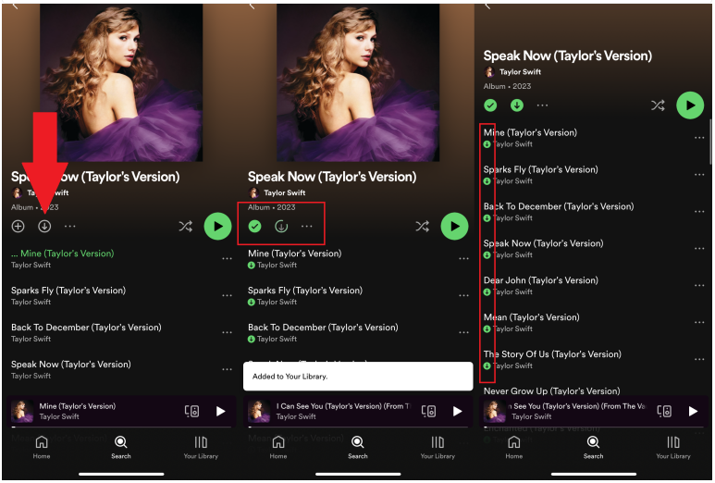Open options for Speak Now track, left screen
The height and width of the screenshot is (483, 715).
pyautogui.click(x=228, y=369)
